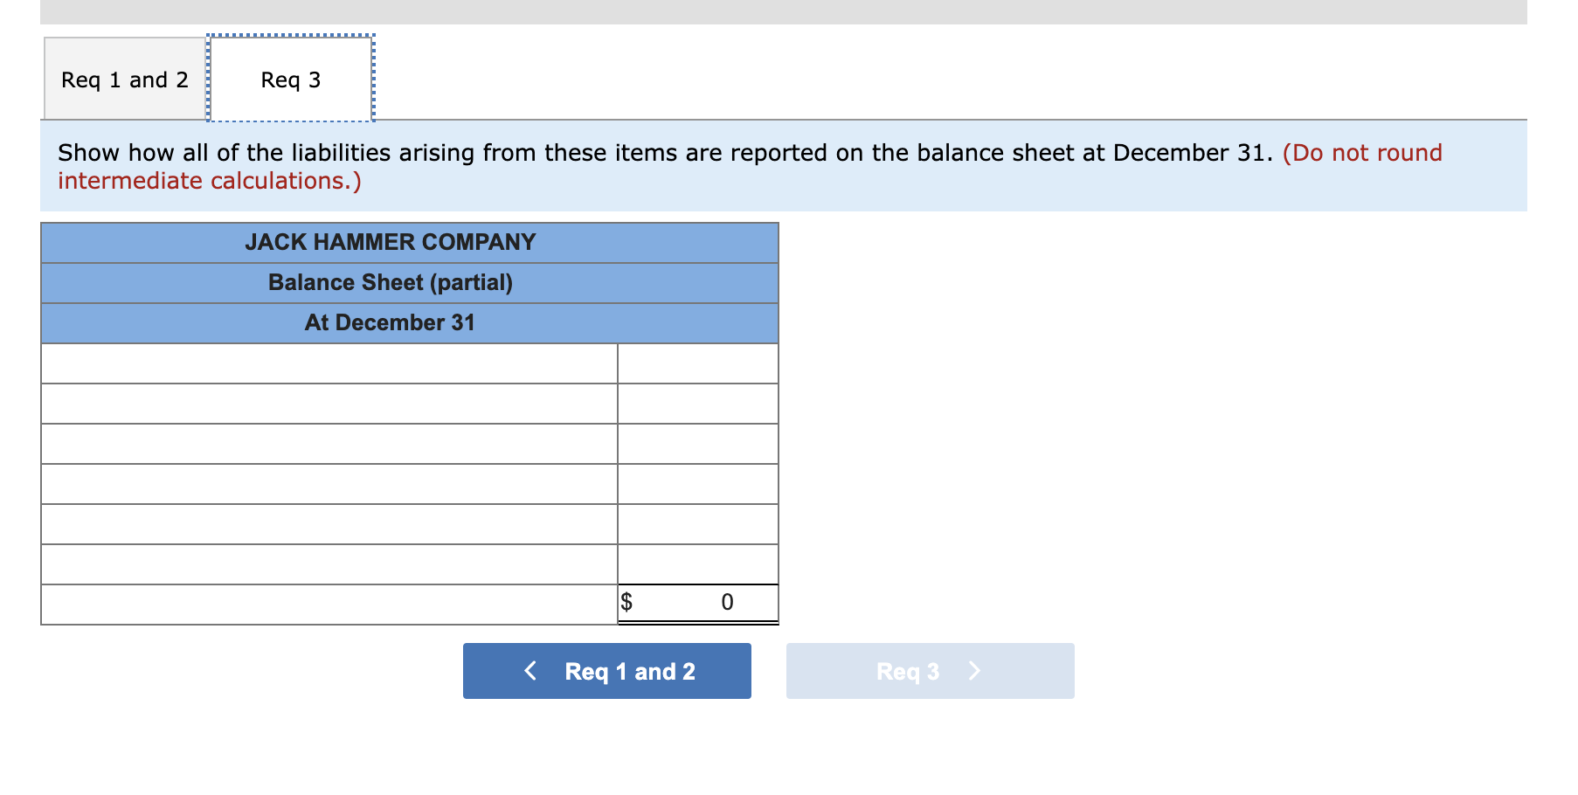This screenshot has width=1578, height=795.
Task: Select the second amount cell in the right column
Action: coord(697,403)
